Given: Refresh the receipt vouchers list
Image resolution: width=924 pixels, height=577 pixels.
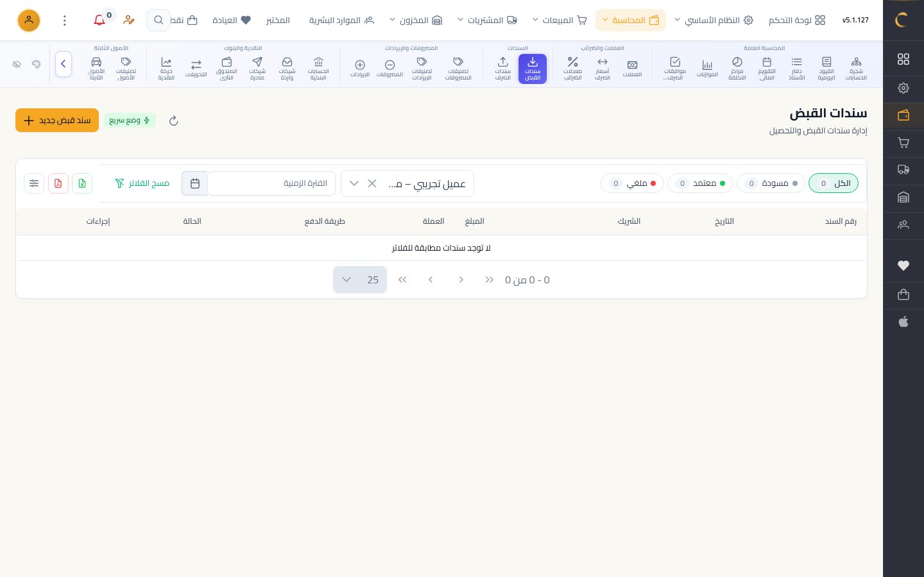Looking at the screenshot, I should click(x=173, y=121).
